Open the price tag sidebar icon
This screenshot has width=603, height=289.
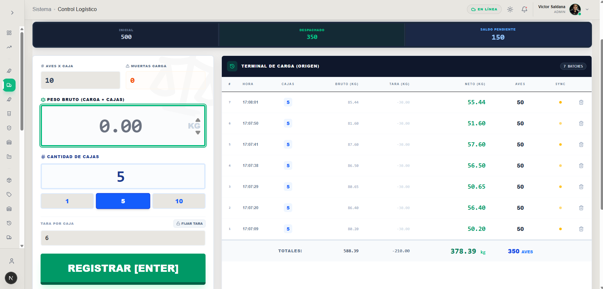[x=9, y=195]
